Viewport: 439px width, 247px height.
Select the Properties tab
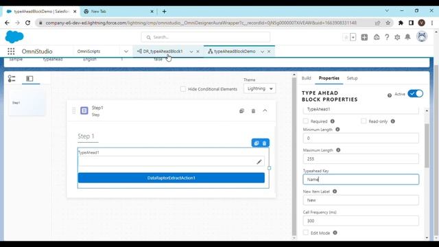point(329,78)
